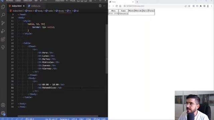
Task: Change indentation via Espacios: 4
Action: coord(65,119)
